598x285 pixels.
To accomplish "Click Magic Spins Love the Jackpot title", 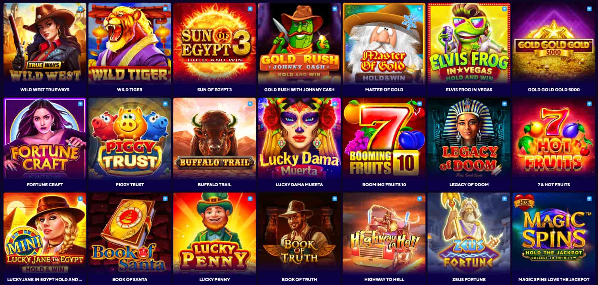I will click(x=554, y=280).
